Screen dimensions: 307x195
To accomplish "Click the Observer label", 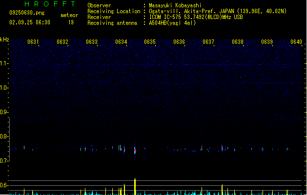I will 99,5.
